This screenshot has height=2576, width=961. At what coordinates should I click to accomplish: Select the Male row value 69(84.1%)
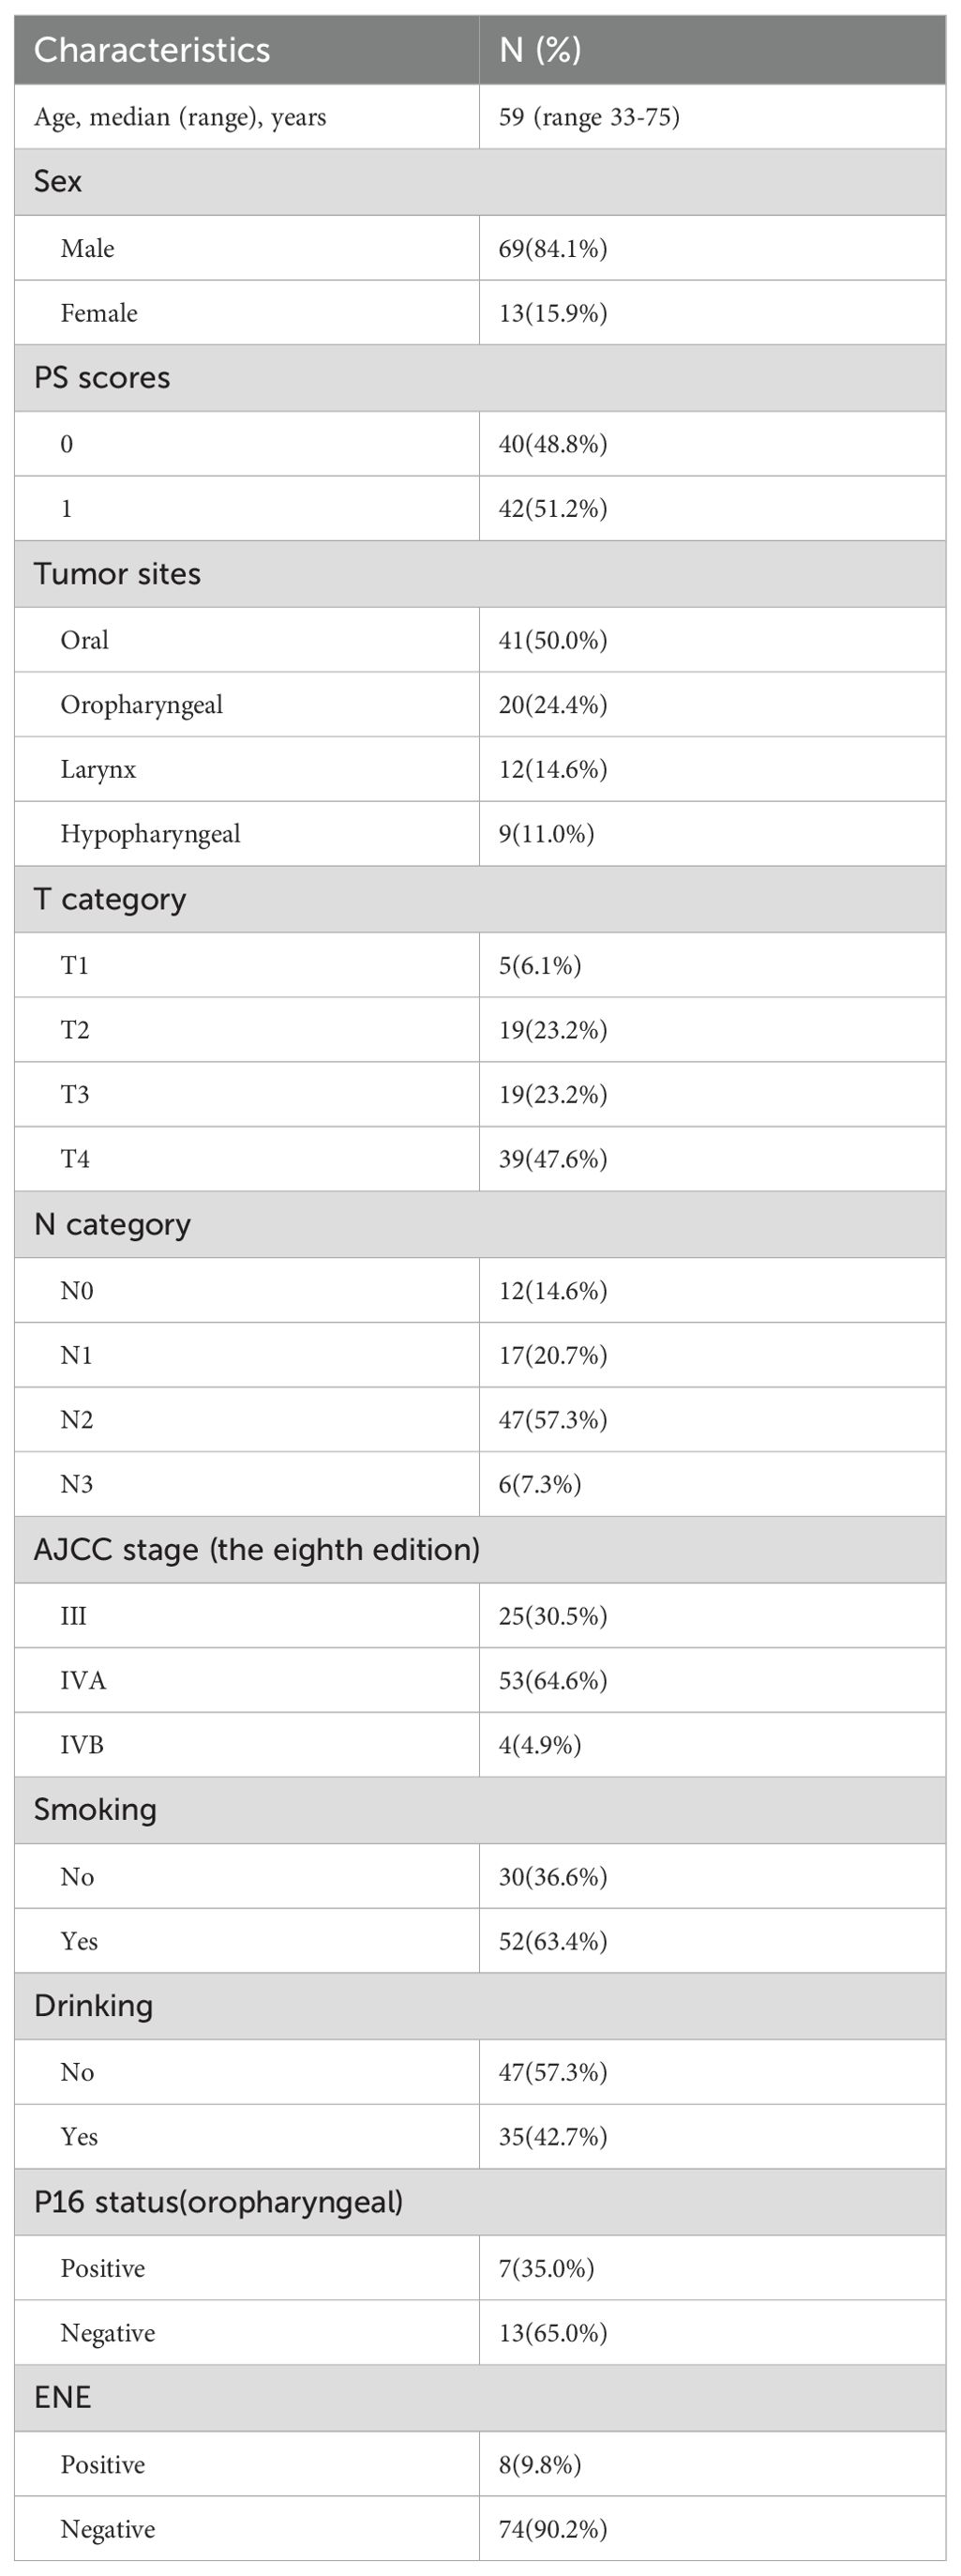552,248
